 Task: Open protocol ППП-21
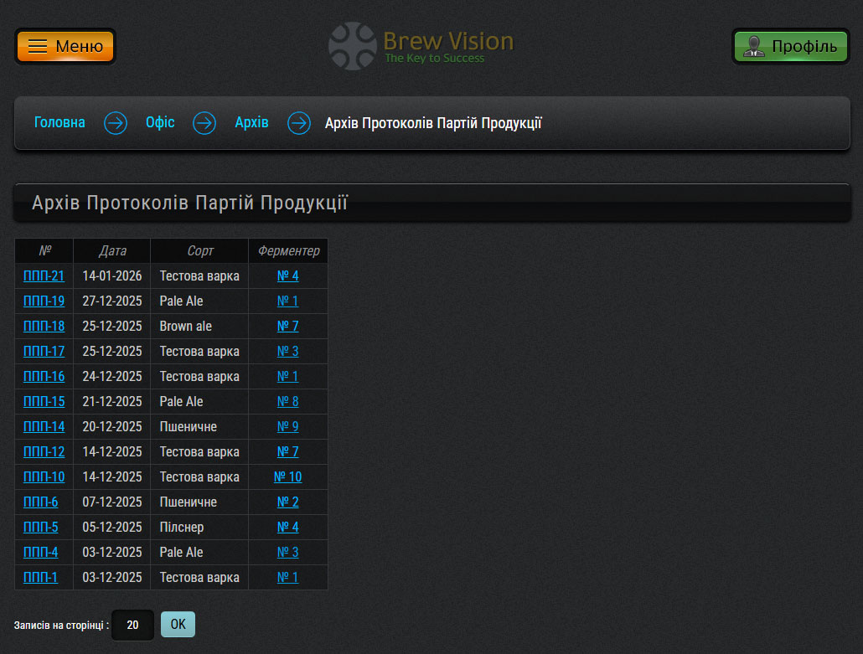[44, 276]
